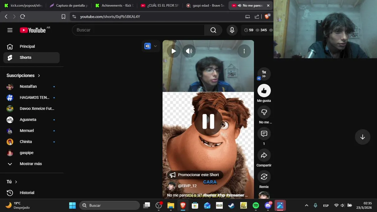Go to the next Short down arrow
The width and height of the screenshot is (377, 212).
tap(363, 137)
